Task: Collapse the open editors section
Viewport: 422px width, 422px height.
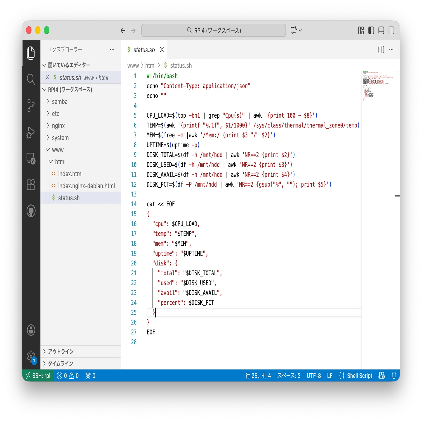Action: coord(81,65)
